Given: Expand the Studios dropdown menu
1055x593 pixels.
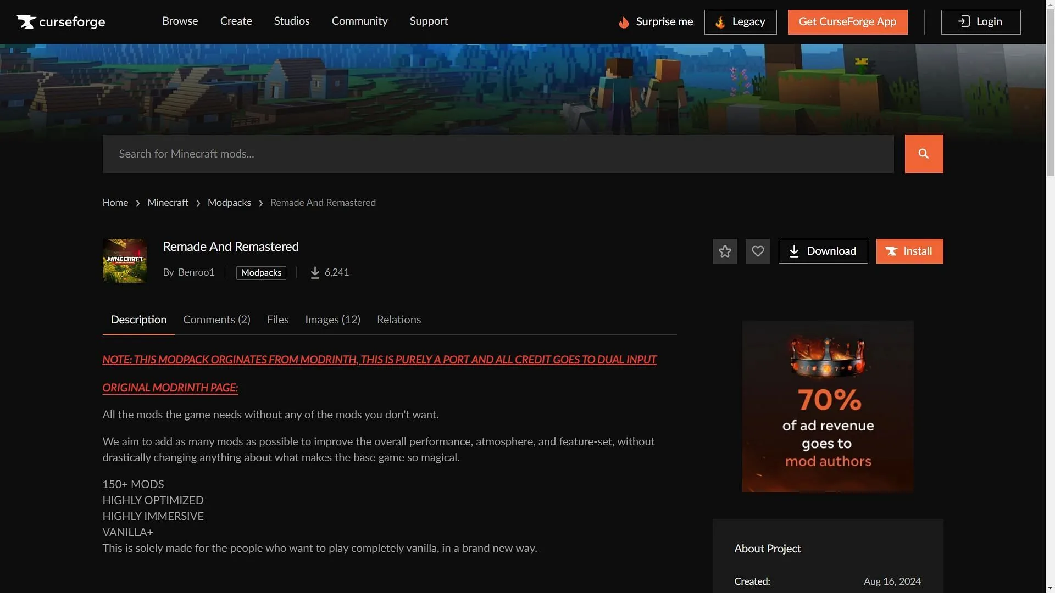Looking at the screenshot, I should click(x=292, y=22).
